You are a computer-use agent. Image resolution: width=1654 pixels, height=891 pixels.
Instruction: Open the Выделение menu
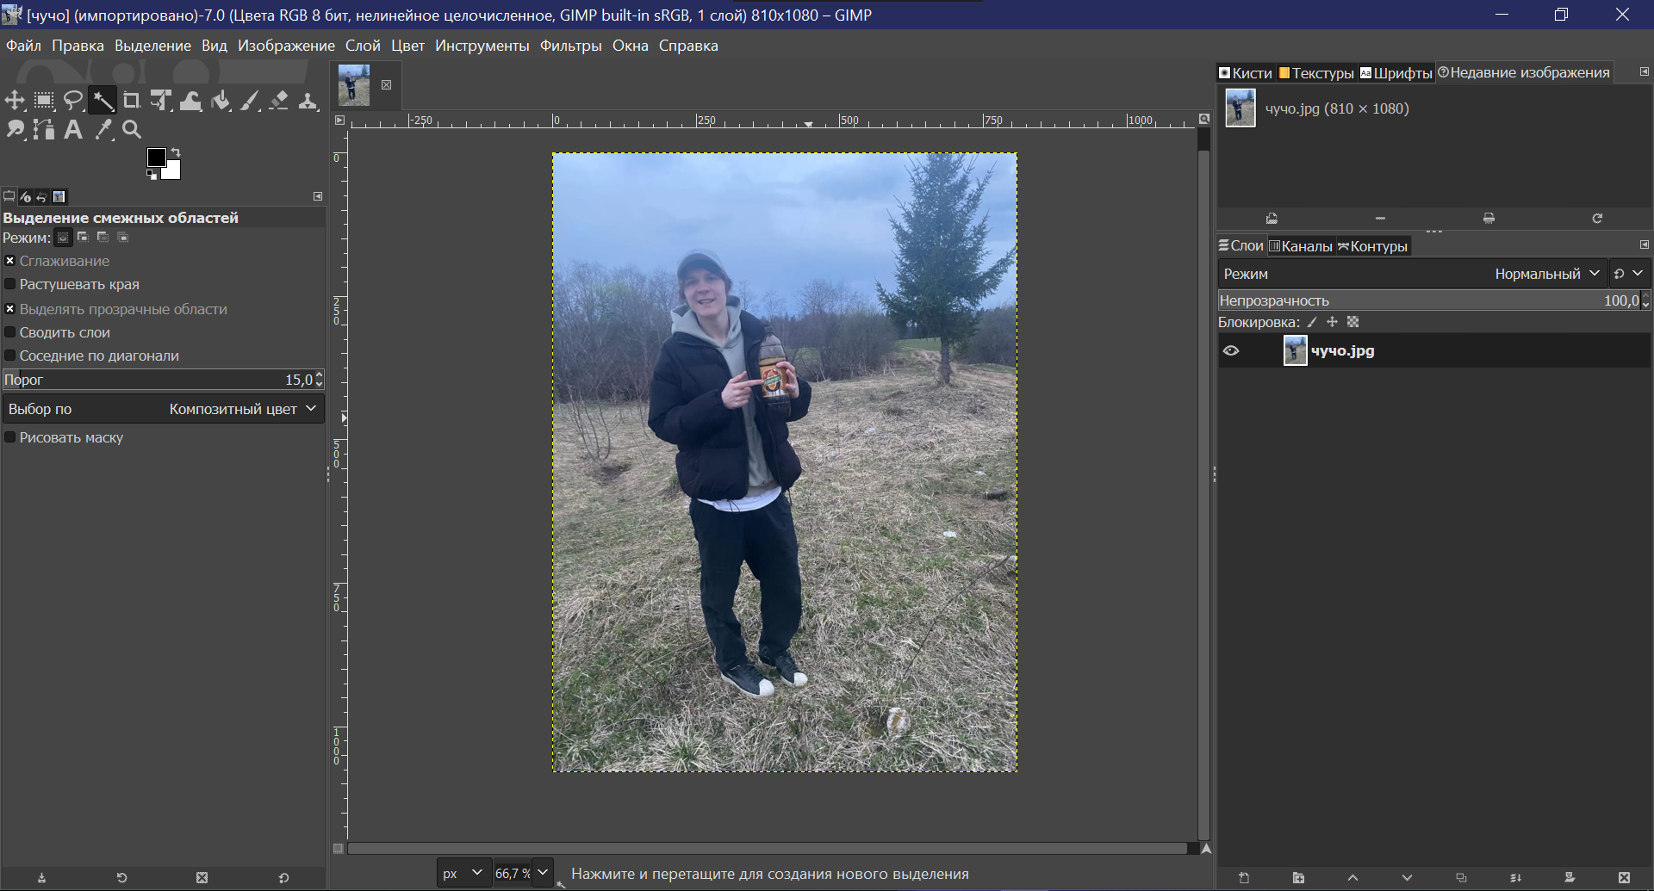click(152, 46)
